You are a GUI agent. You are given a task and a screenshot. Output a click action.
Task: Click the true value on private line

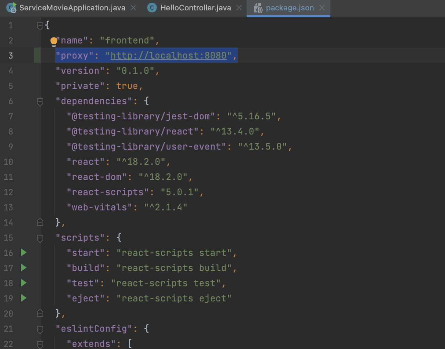(127, 86)
